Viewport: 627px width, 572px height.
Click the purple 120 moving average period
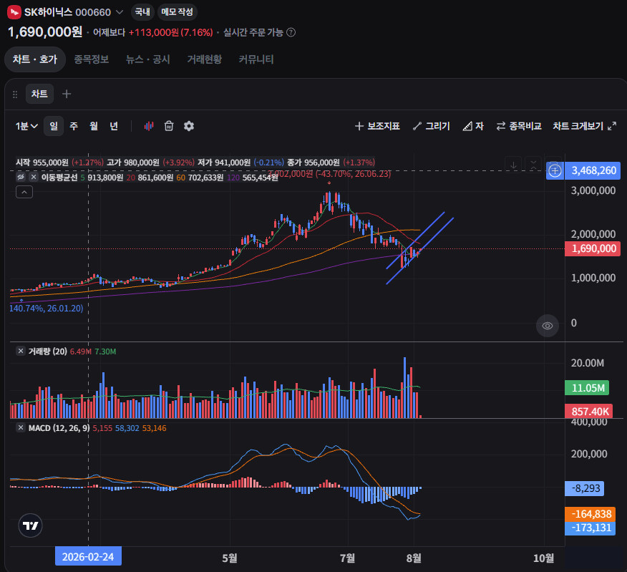tap(233, 178)
